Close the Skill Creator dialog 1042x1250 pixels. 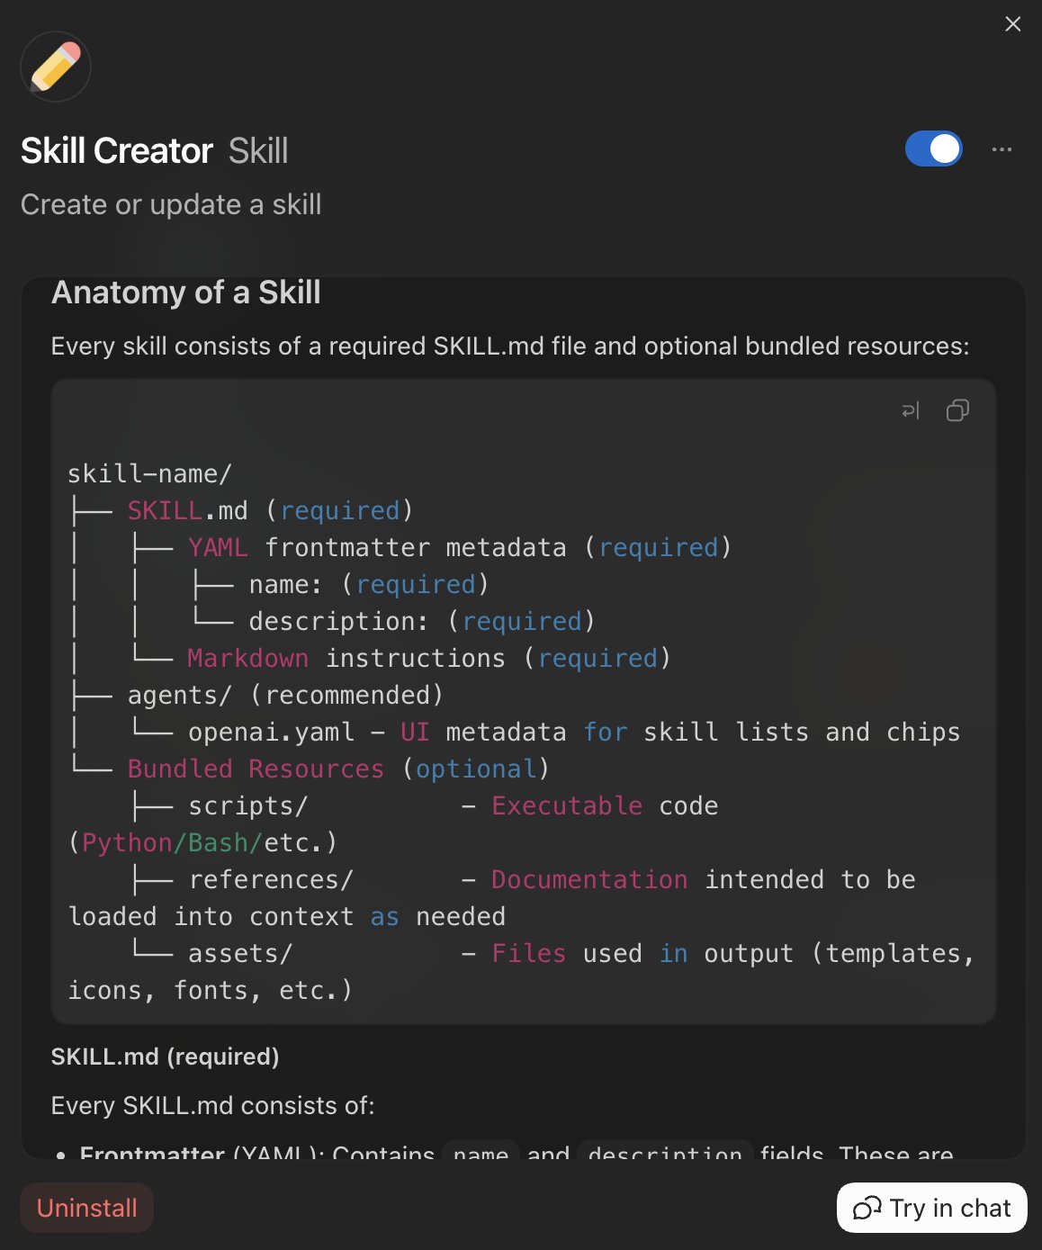pyautogui.click(x=1012, y=24)
